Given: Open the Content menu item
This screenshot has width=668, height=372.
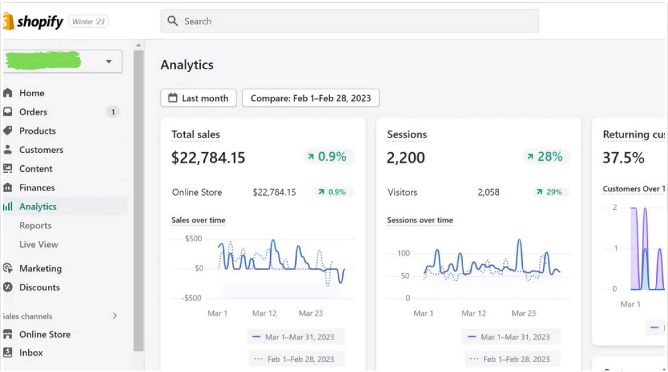Looking at the screenshot, I should pyautogui.click(x=36, y=168).
